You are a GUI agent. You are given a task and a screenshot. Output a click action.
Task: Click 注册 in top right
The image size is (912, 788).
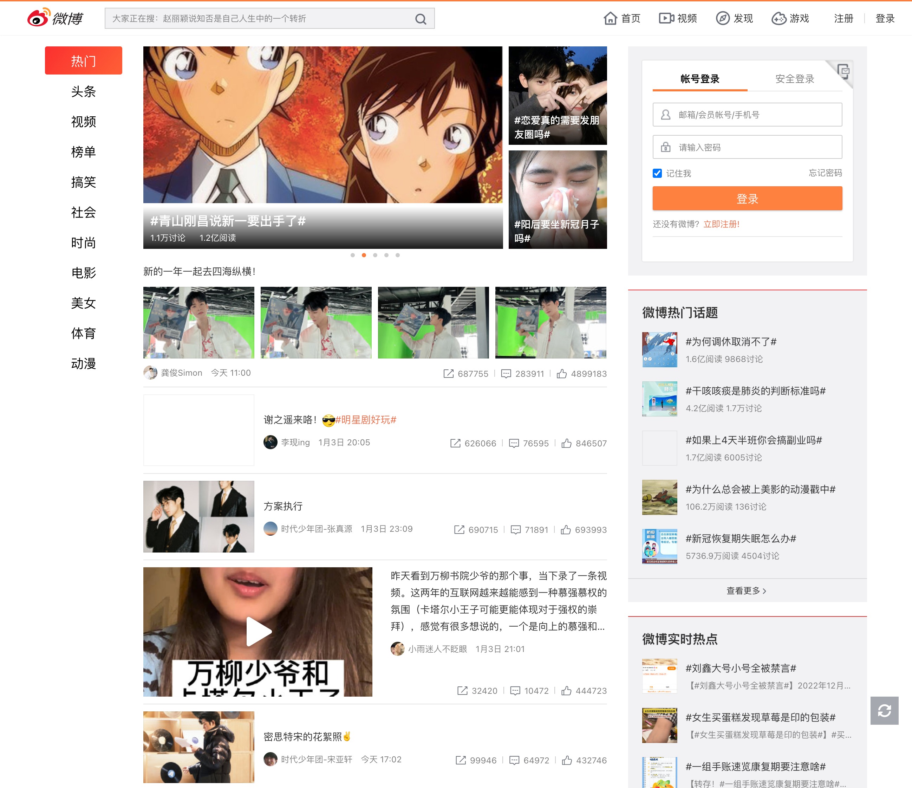coord(843,19)
